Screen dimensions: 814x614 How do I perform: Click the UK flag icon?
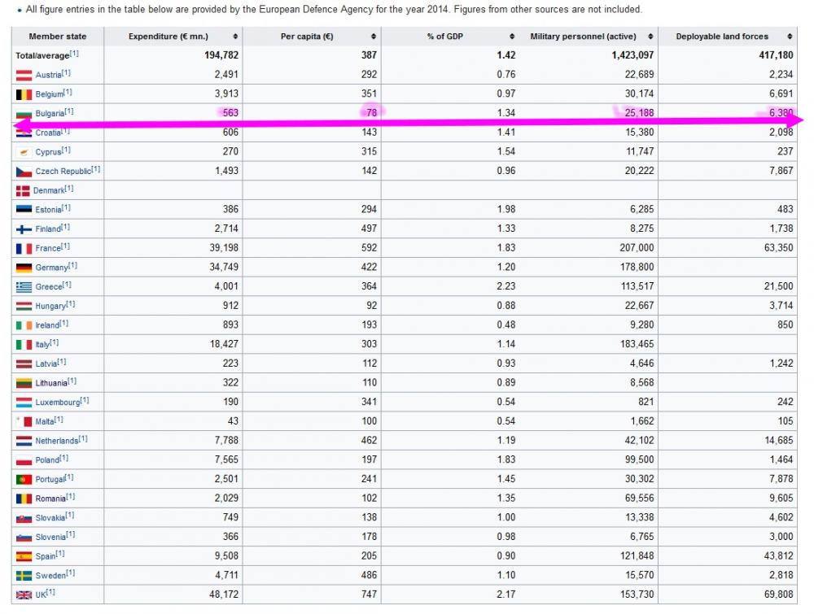tap(24, 595)
